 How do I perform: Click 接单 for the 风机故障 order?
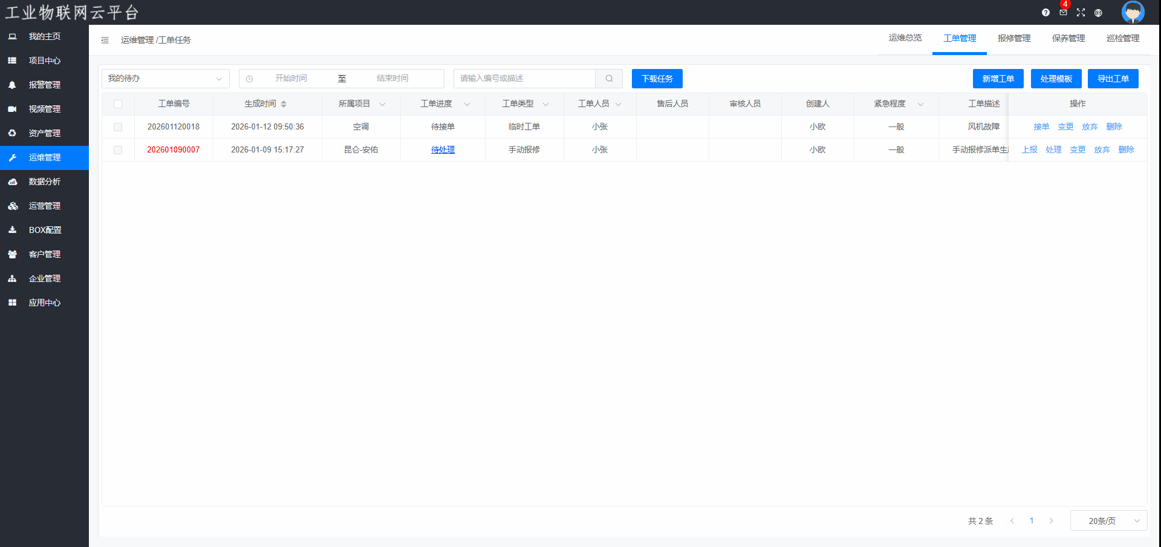(x=1041, y=127)
